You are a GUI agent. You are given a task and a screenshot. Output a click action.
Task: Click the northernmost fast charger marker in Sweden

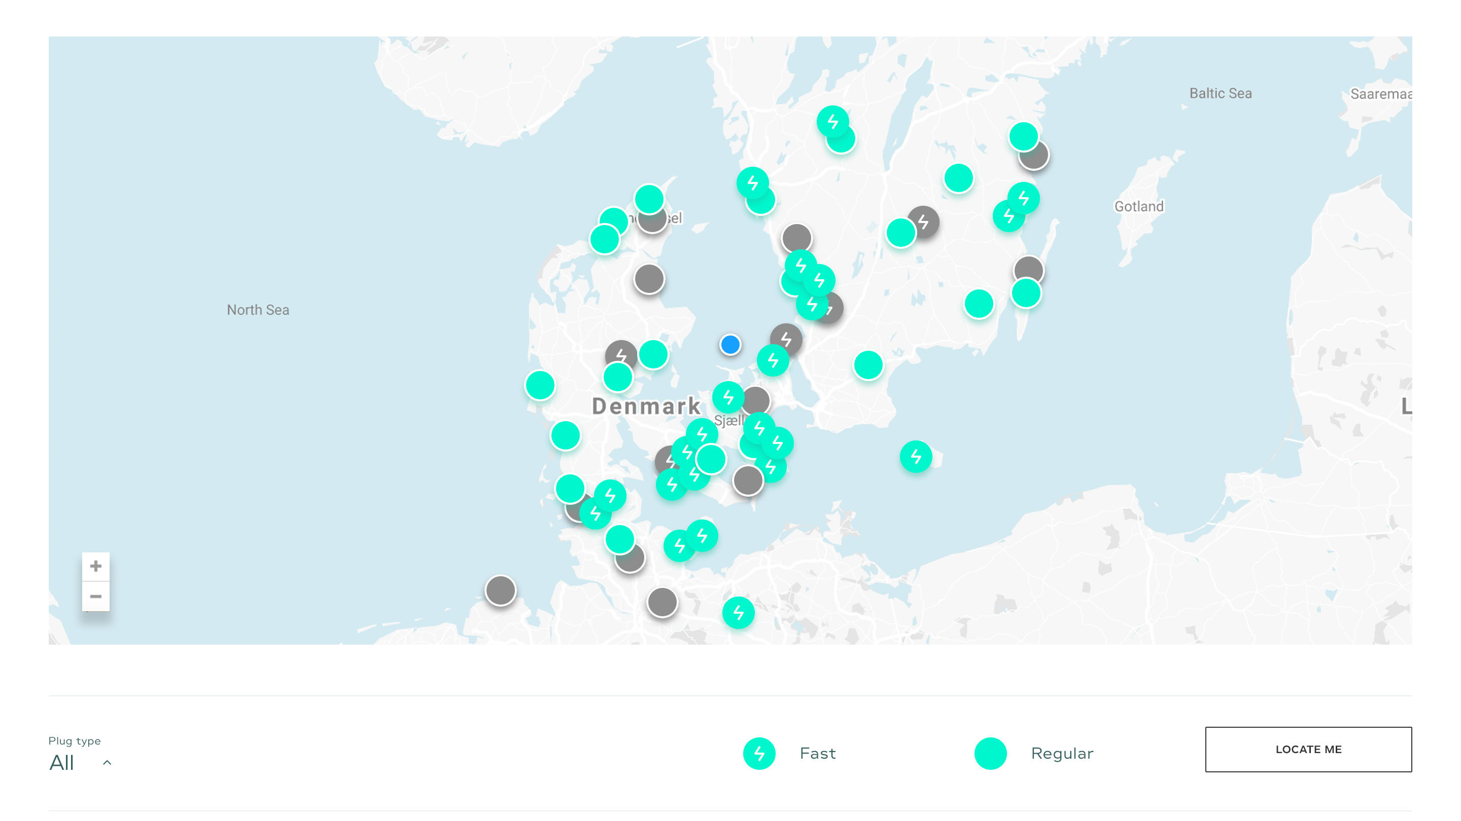click(832, 121)
